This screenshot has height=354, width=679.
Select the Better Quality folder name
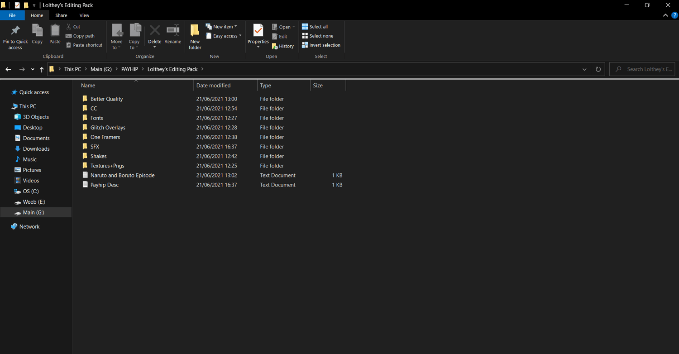pos(106,99)
